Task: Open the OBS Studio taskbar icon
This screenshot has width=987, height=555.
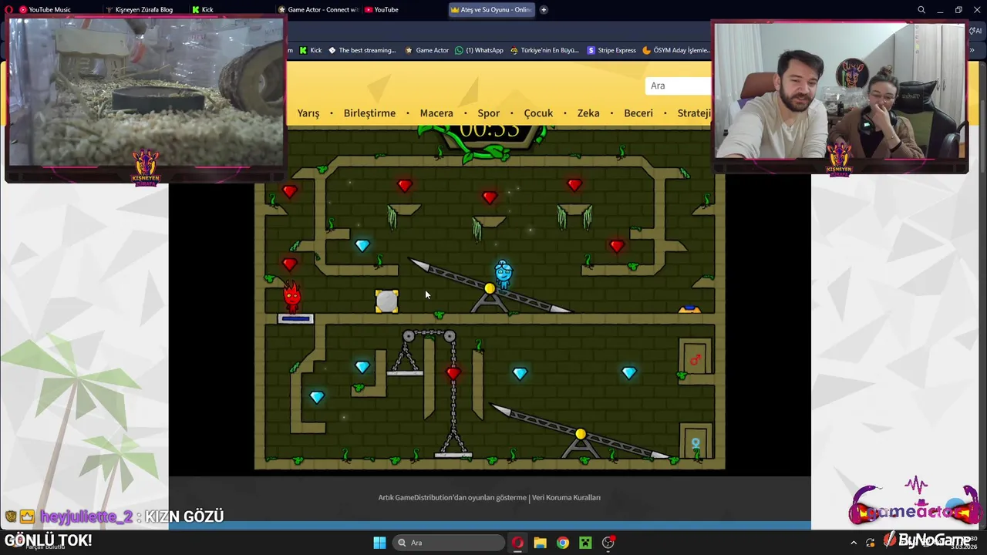Action: point(608,543)
